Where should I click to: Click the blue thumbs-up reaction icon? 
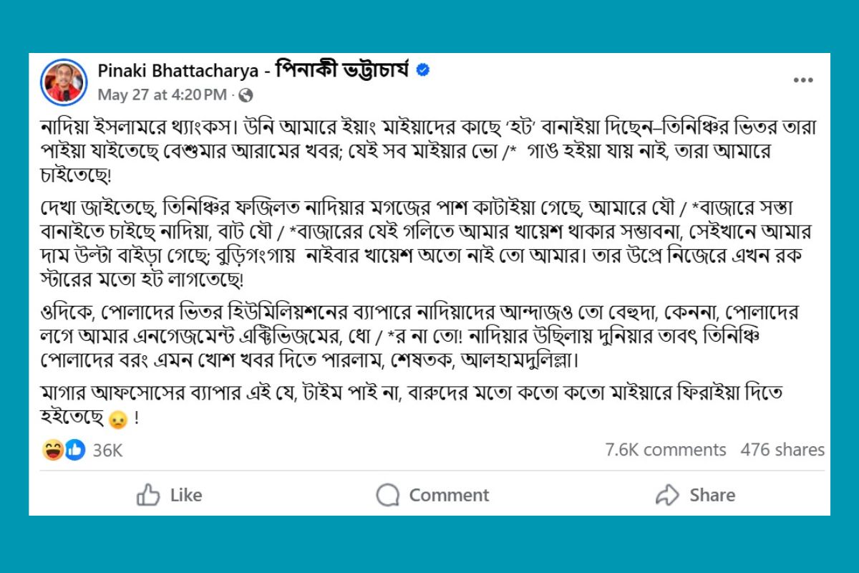click(x=74, y=450)
